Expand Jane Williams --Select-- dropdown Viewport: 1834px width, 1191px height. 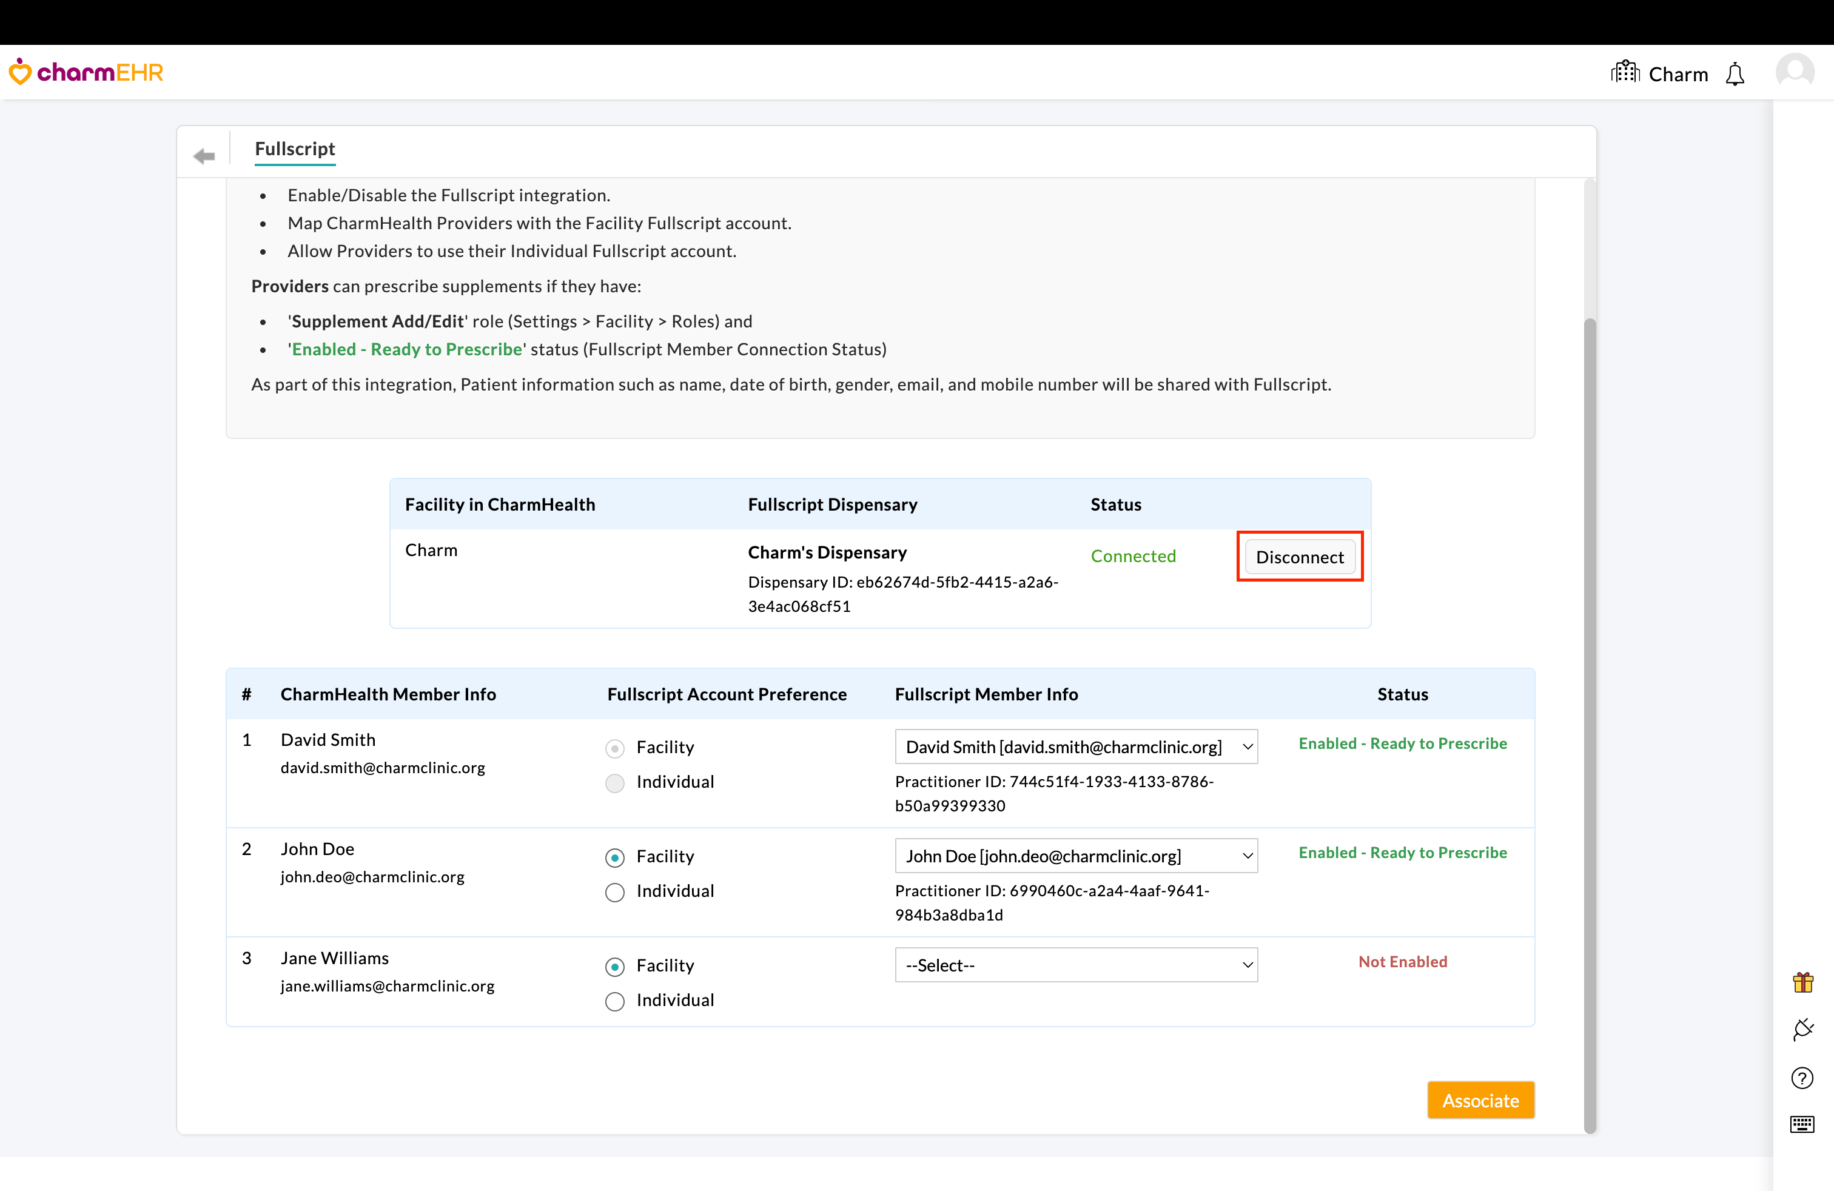[x=1076, y=965]
